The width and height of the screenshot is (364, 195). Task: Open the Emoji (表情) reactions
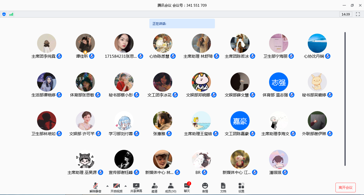[x=205, y=188]
